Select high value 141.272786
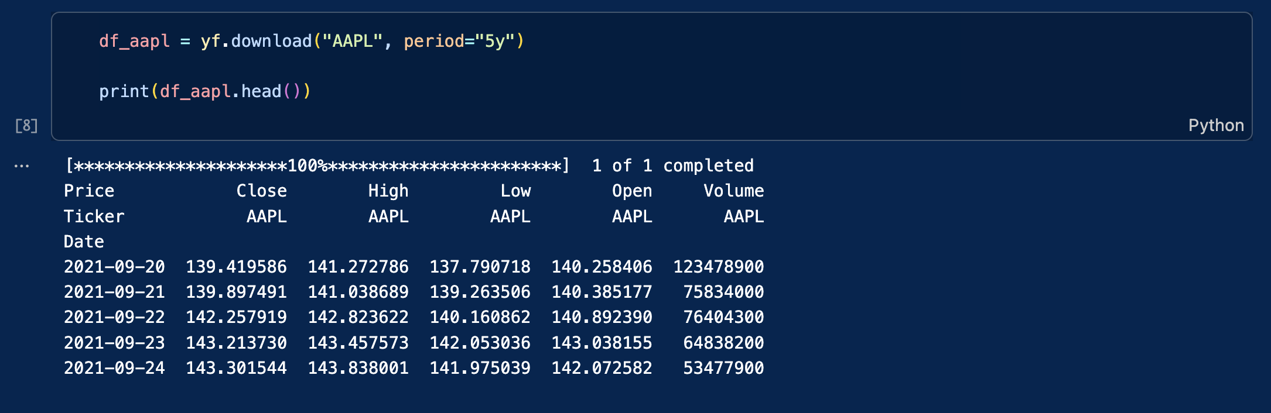Image resolution: width=1271 pixels, height=413 pixels. 358,267
